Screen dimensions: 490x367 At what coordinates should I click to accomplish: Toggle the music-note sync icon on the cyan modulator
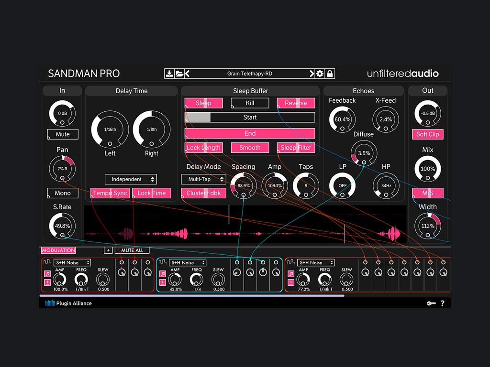point(163,274)
